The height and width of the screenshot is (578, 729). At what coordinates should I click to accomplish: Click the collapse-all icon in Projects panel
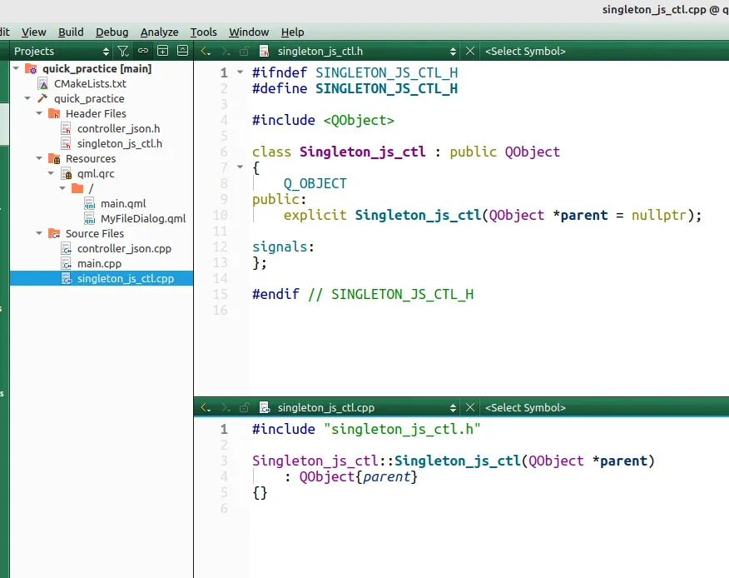click(183, 51)
